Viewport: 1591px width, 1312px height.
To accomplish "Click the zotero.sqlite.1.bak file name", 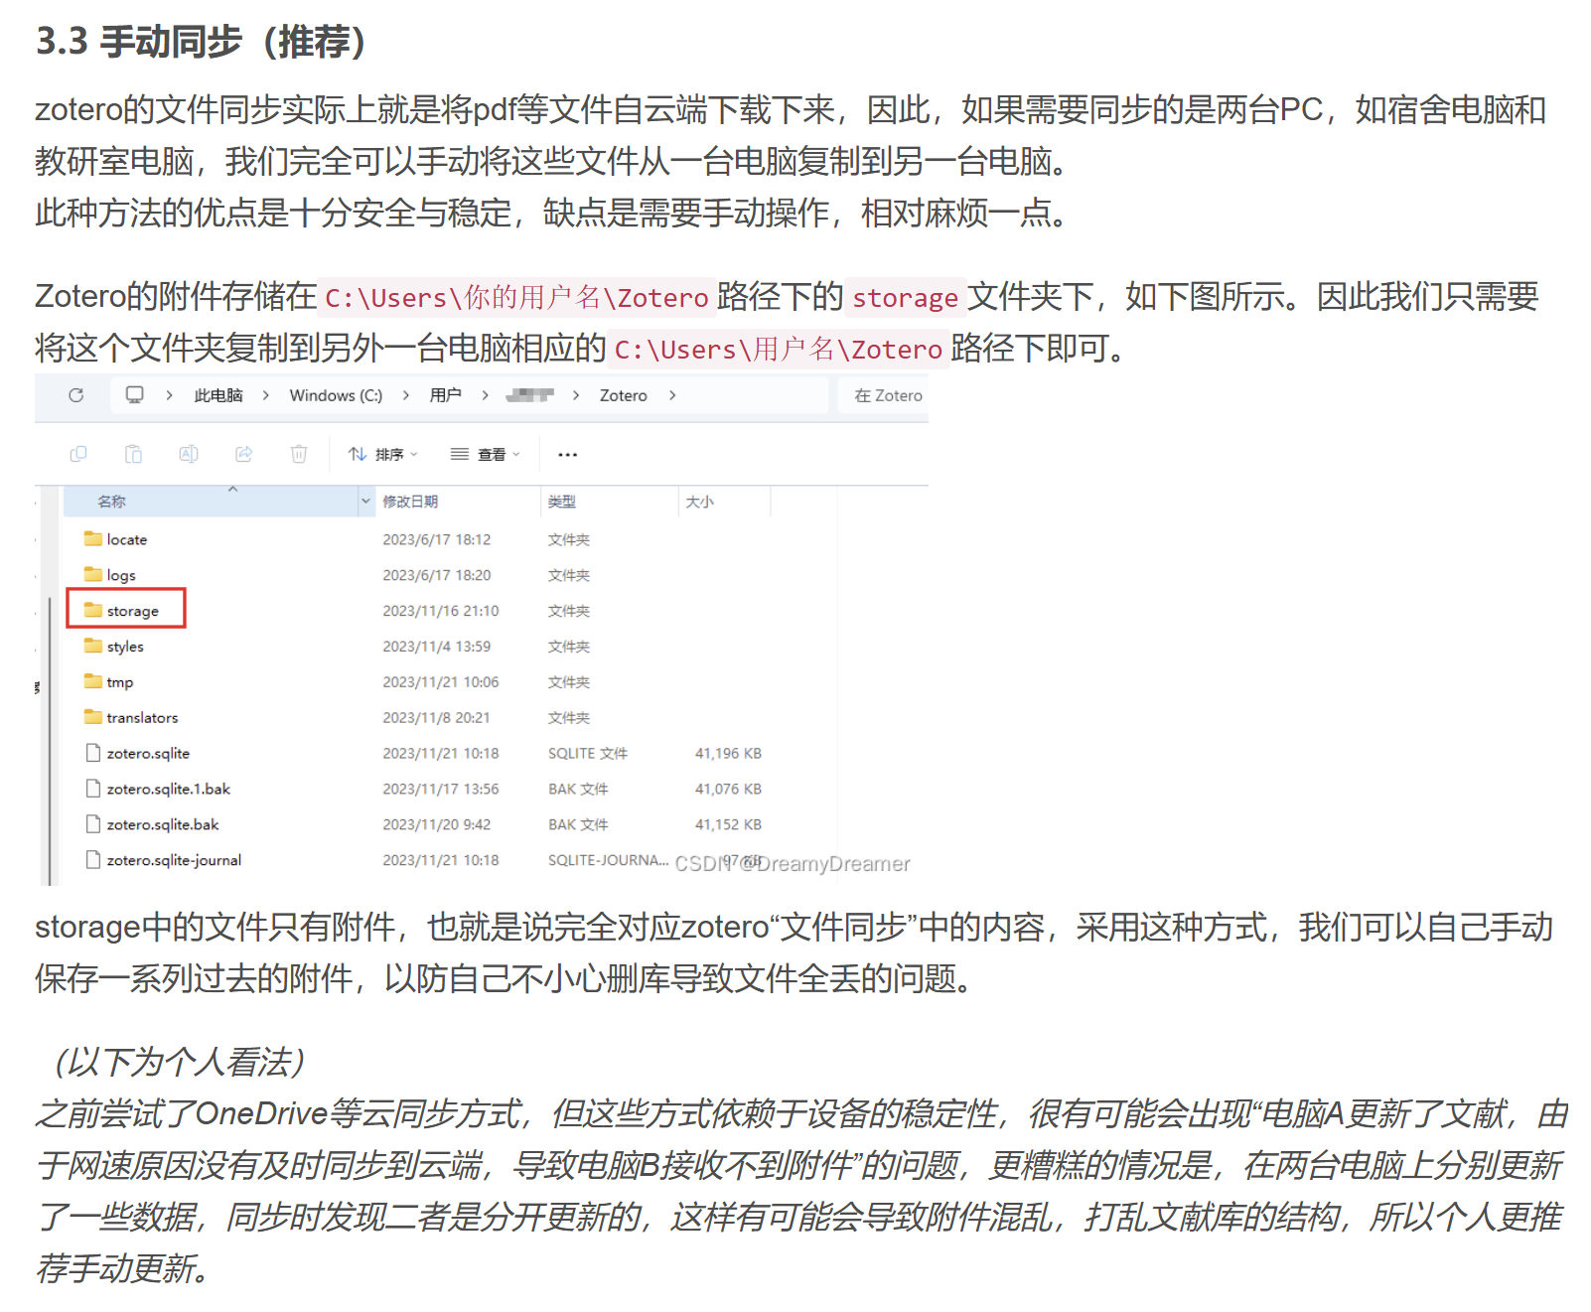I will click(x=169, y=789).
